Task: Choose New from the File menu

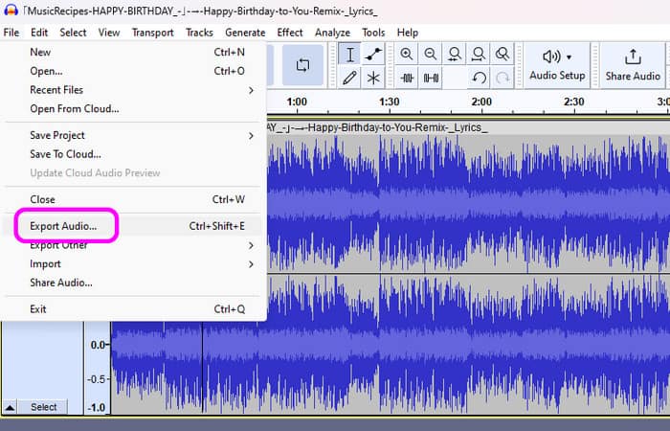Action: coord(132,52)
